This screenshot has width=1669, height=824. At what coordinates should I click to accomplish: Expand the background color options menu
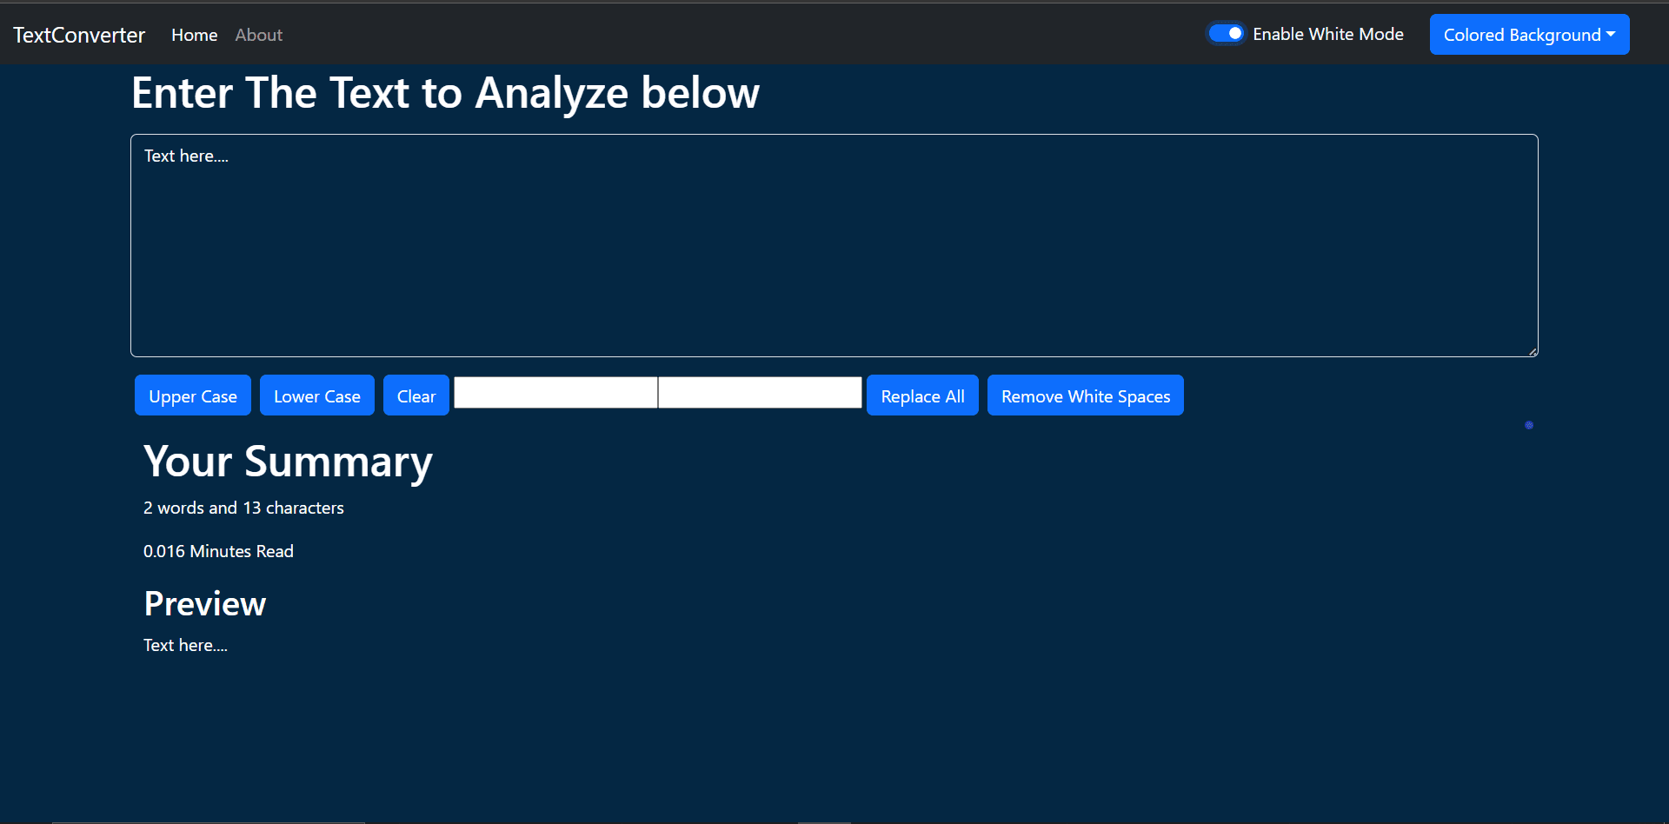click(x=1529, y=34)
